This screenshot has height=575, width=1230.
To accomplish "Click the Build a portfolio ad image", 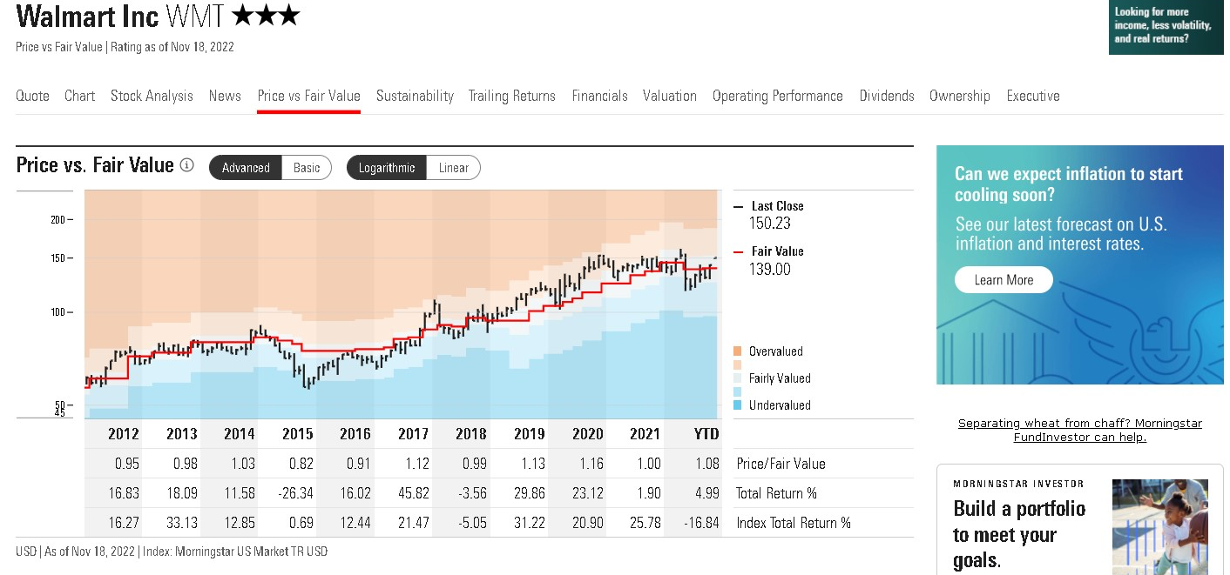I will (1159, 526).
